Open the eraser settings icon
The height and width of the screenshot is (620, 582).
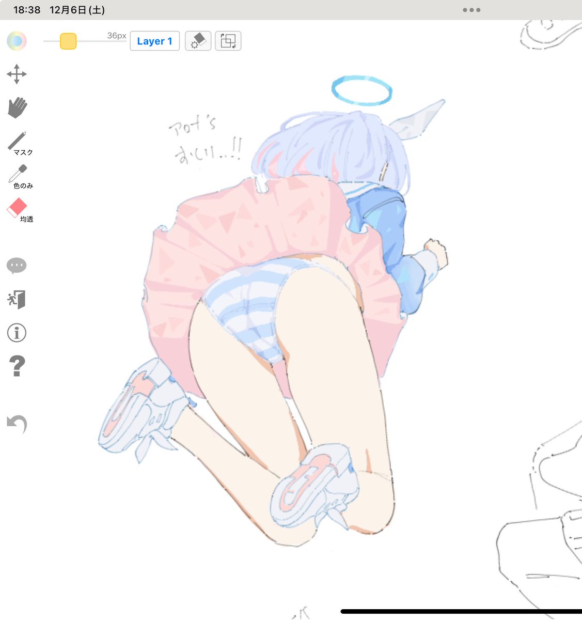point(198,41)
